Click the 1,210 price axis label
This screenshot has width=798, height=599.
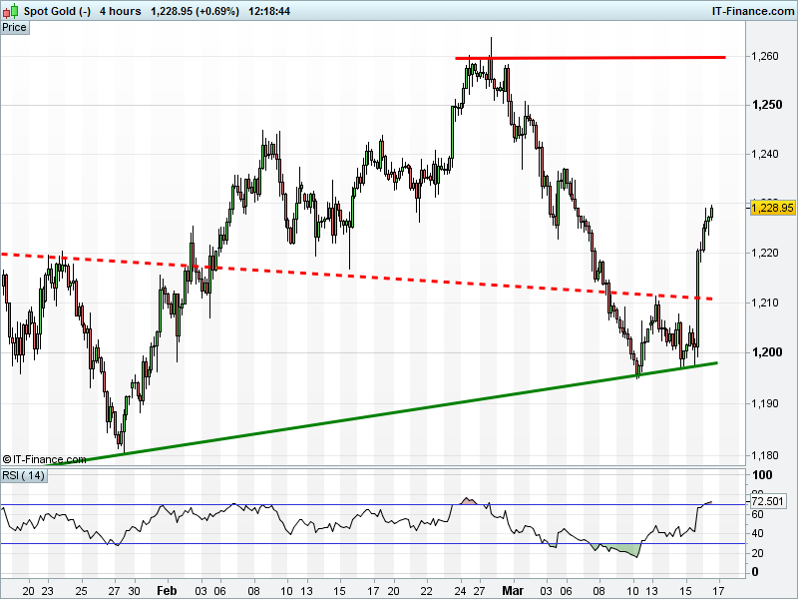point(765,303)
